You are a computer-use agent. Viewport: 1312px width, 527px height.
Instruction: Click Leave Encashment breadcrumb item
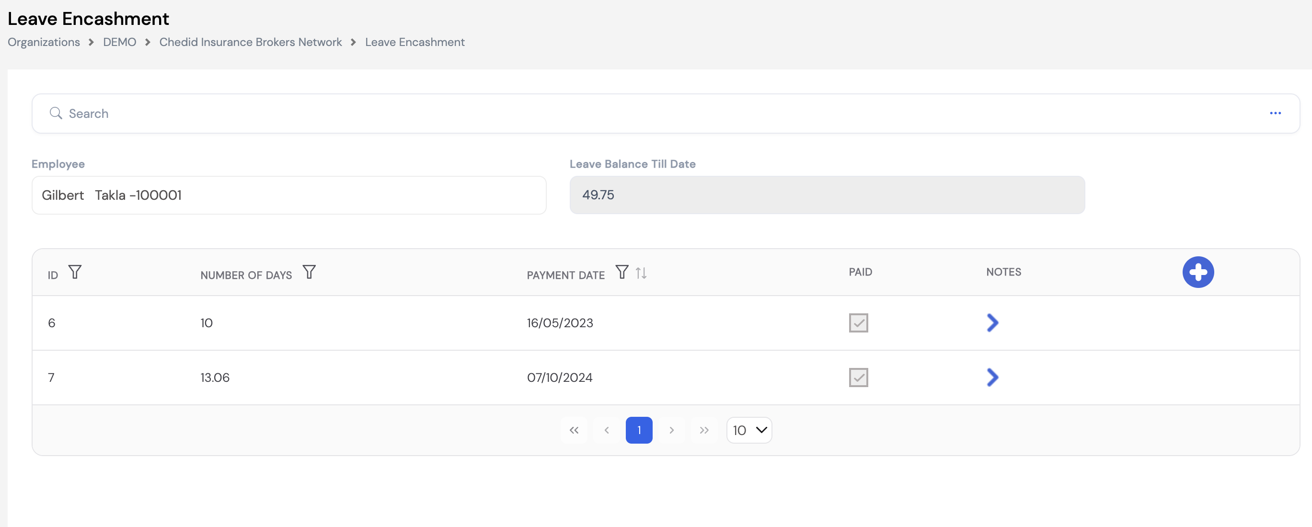(414, 42)
